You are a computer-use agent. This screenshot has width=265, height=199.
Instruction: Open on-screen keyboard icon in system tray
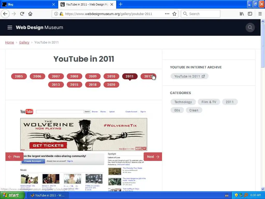tap(227, 195)
